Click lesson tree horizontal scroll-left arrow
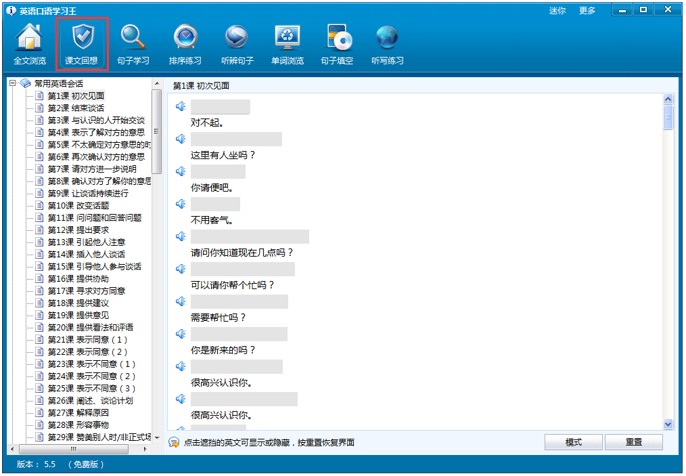Viewport: 686px width, 476px height. [12, 450]
